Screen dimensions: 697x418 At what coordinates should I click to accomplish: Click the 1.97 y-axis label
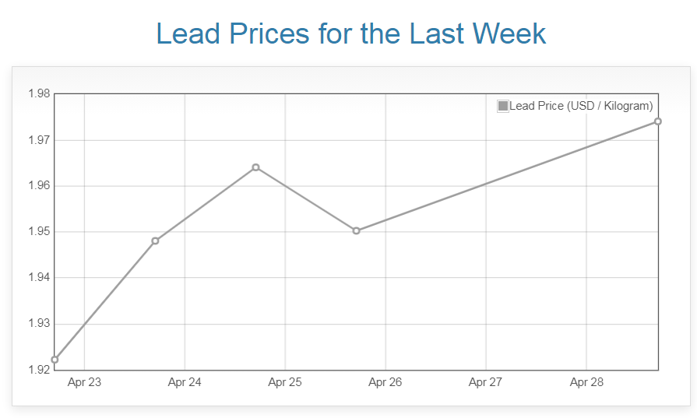pyautogui.click(x=39, y=140)
